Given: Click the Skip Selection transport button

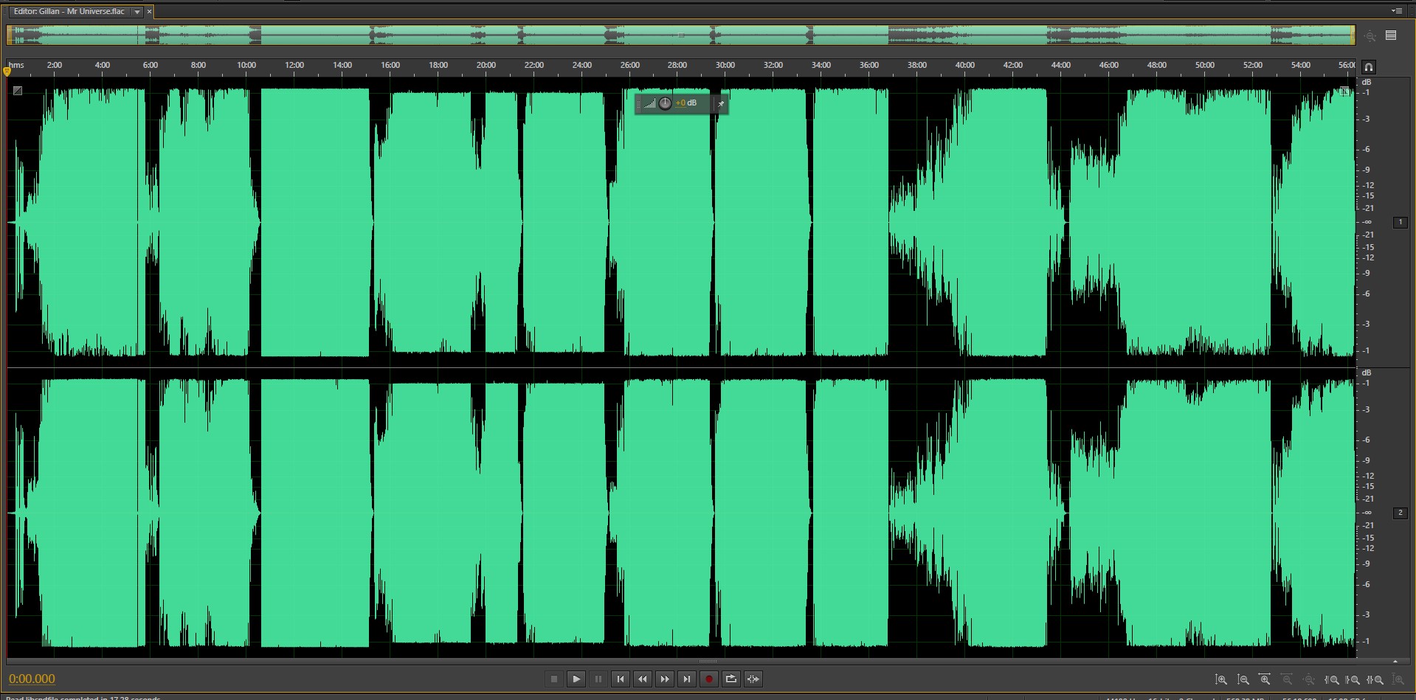Looking at the screenshot, I should point(753,679).
